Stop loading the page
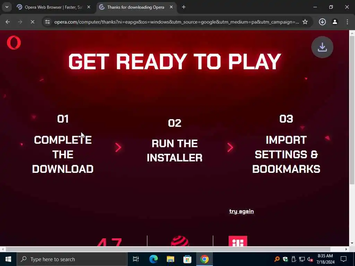This screenshot has height=266, width=355. 32,22
